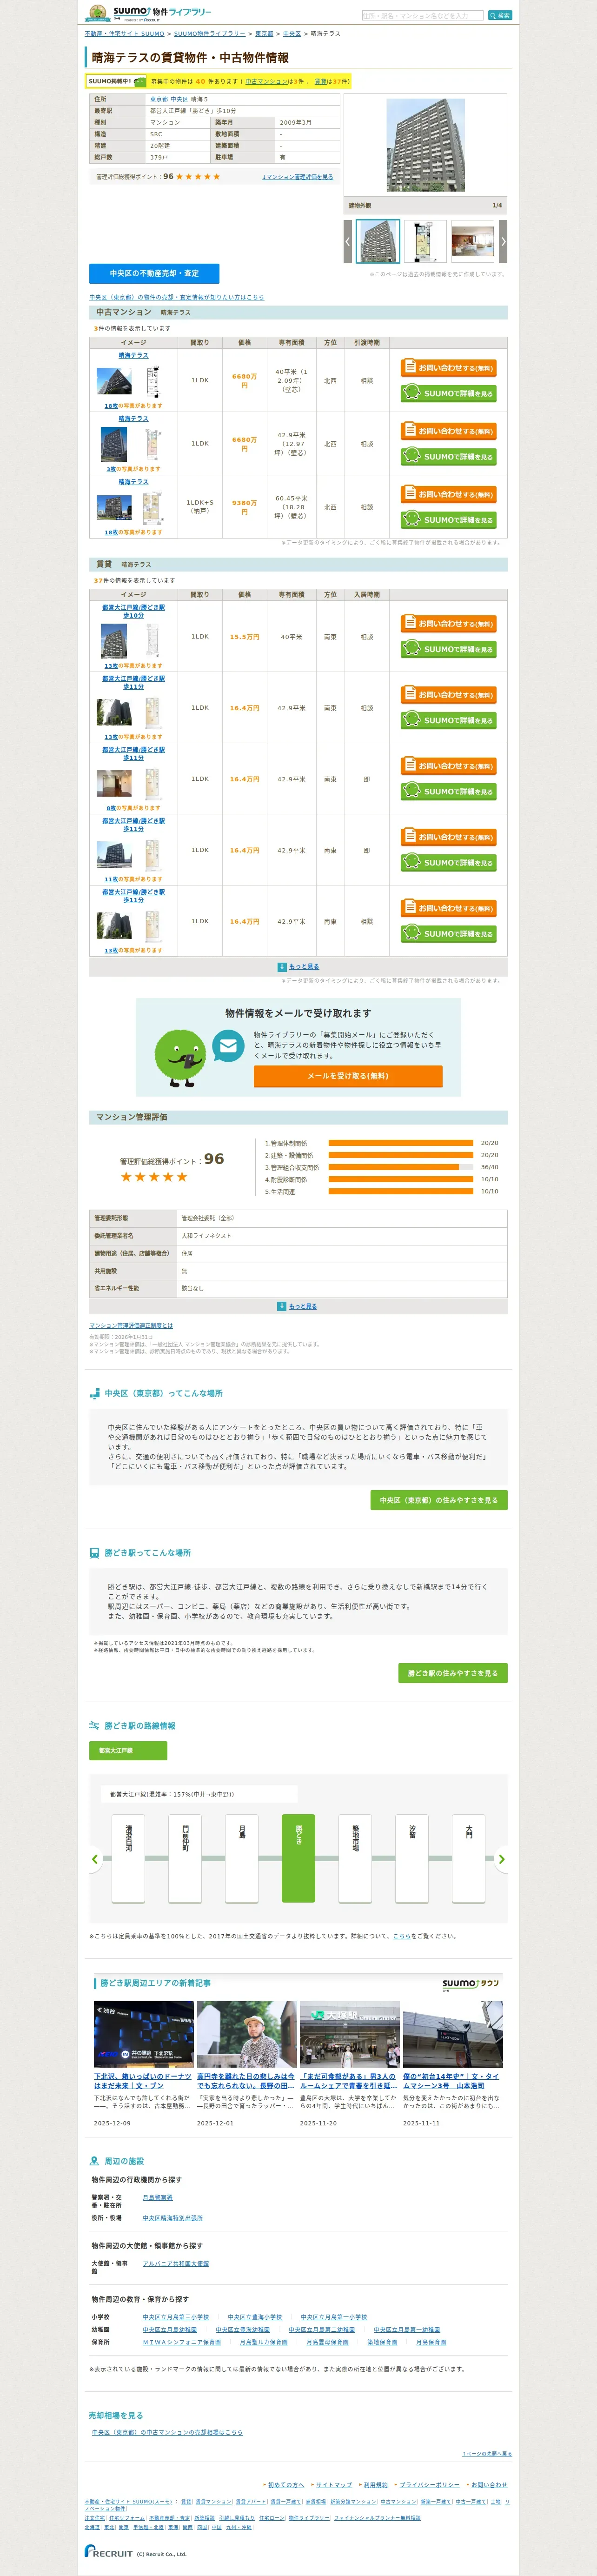The width and height of the screenshot is (597, 2576).
Task: Open 不動産・住宅サイト SUUMO breadcrumb
Action: [124, 34]
